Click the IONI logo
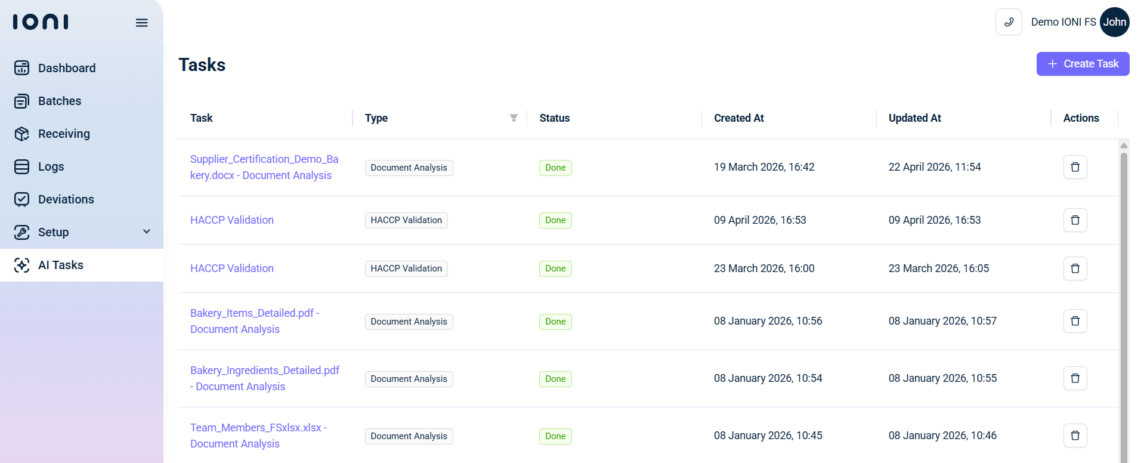This screenshot has height=463, width=1144. (41, 22)
